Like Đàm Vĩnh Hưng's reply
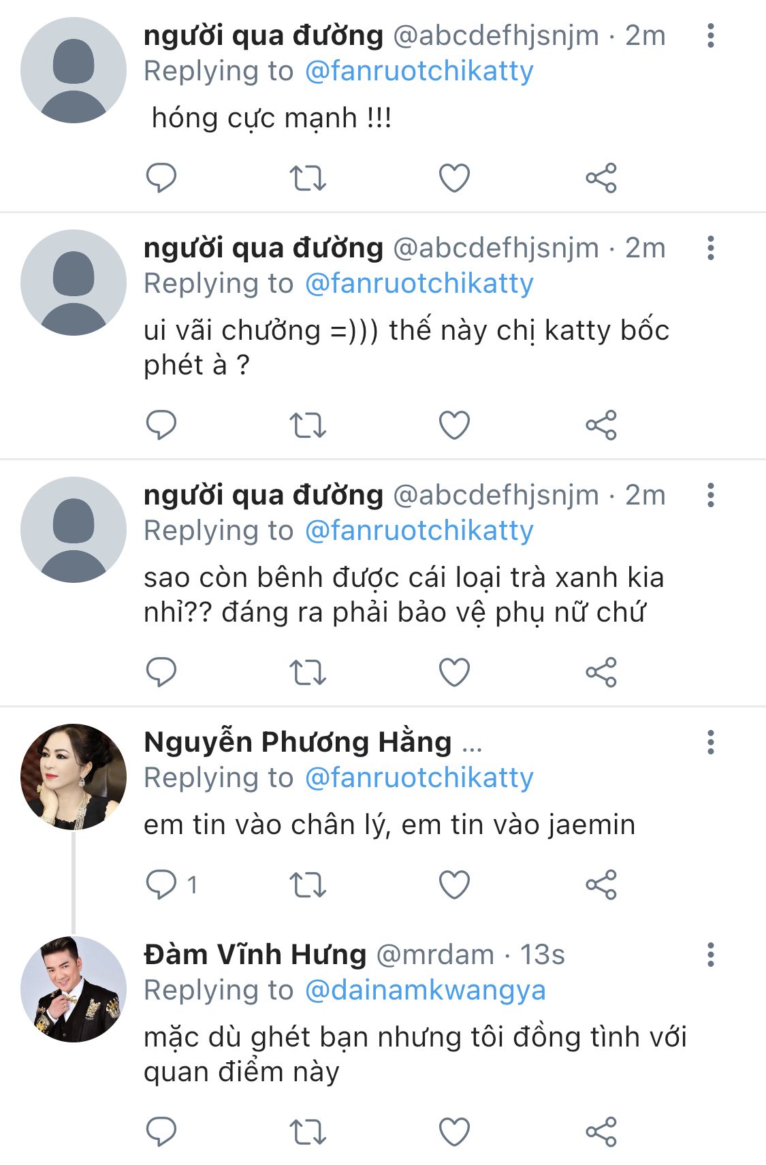 tap(454, 1132)
